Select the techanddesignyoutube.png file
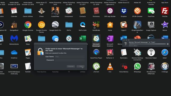The image size is (171, 96). (x=14, y=66)
